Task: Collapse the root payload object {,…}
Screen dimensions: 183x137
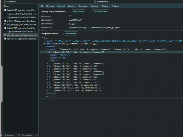Action: (43, 38)
